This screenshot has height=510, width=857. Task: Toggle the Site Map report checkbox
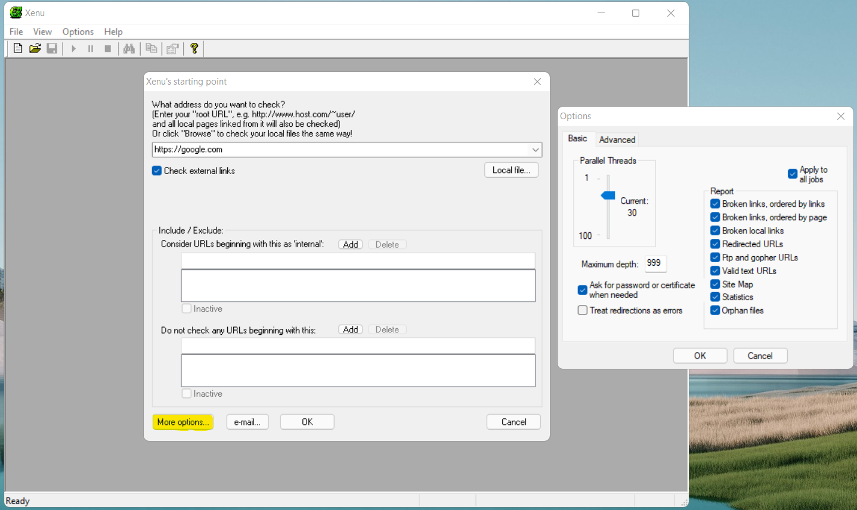click(x=715, y=284)
